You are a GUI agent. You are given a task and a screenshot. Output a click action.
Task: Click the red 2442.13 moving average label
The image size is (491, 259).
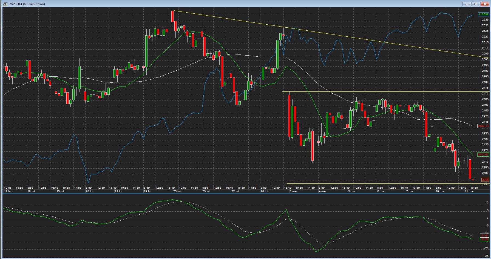pos(483,126)
